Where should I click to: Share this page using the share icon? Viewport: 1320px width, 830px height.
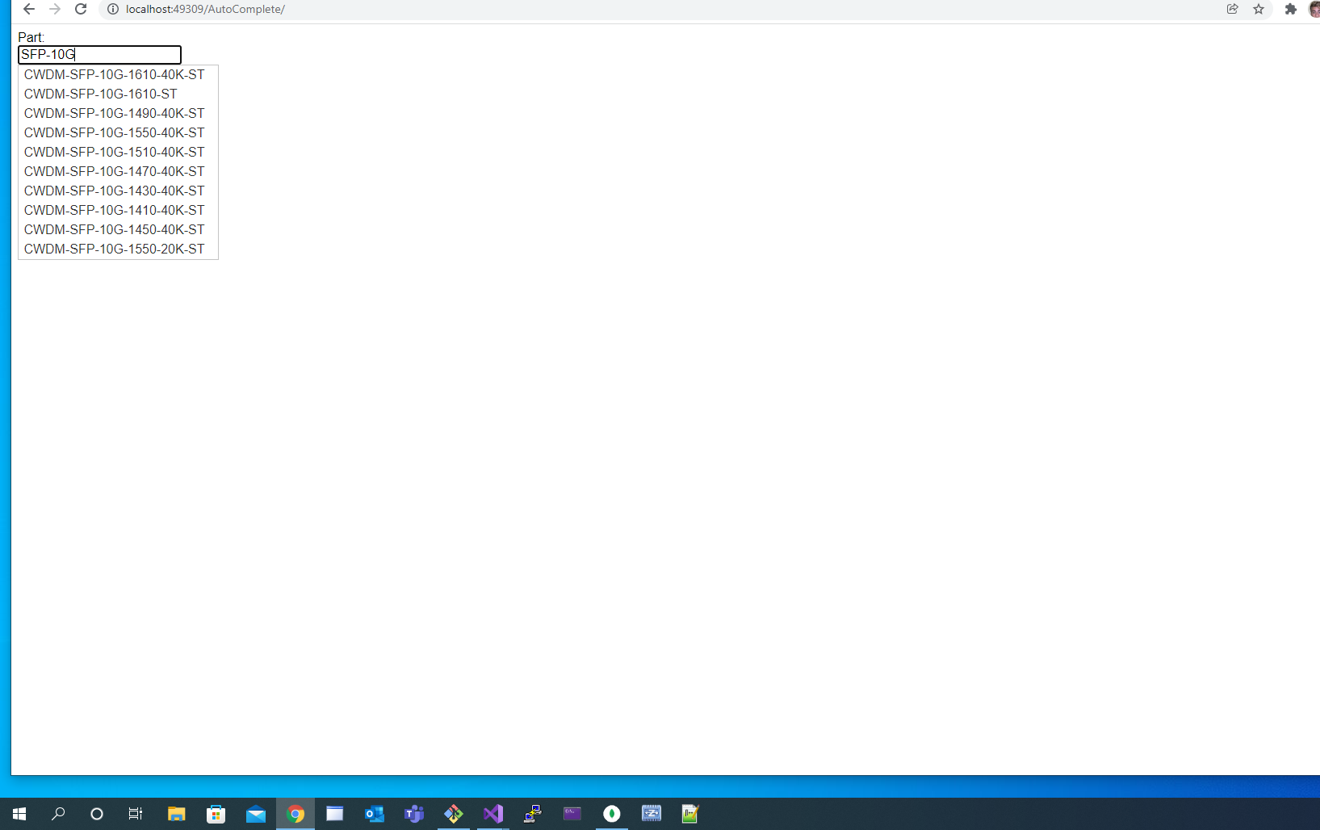pos(1232,9)
